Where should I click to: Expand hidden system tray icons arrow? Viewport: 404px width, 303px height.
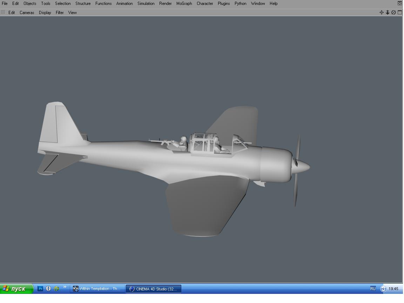click(383, 289)
